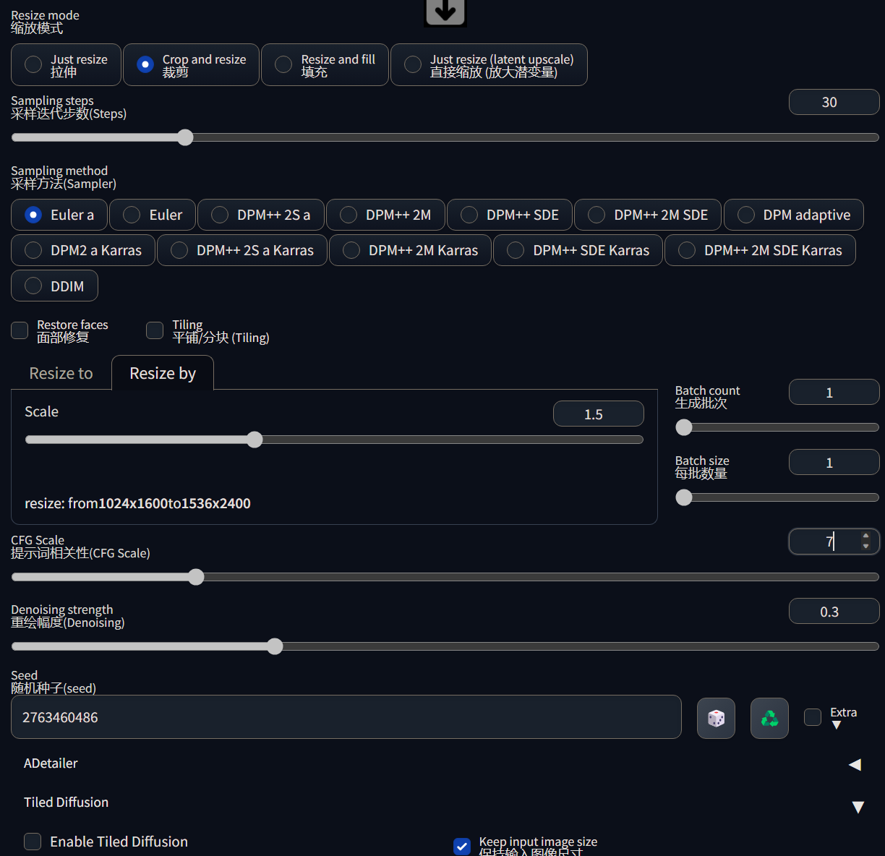Enable the Tiling option
Screen dimensions: 885x856
pyautogui.click(x=154, y=330)
